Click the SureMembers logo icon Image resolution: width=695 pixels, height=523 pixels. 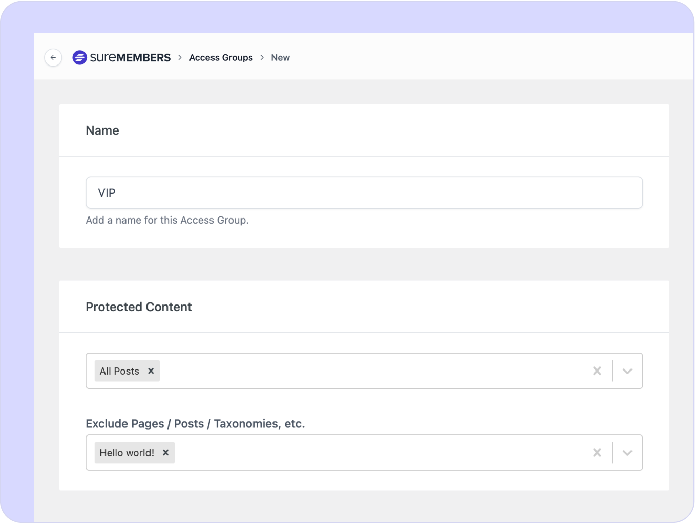[x=79, y=57]
